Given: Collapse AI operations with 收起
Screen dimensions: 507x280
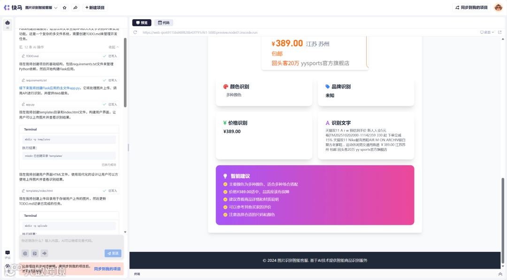Looking at the screenshot, I should pyautogui.click(x=114, y=47).
